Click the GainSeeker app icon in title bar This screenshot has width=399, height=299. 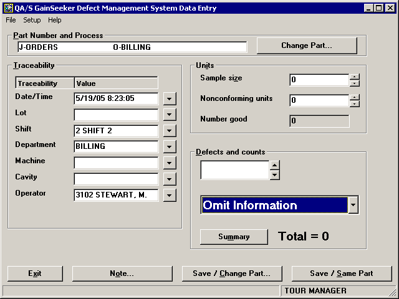coord(8,7)
